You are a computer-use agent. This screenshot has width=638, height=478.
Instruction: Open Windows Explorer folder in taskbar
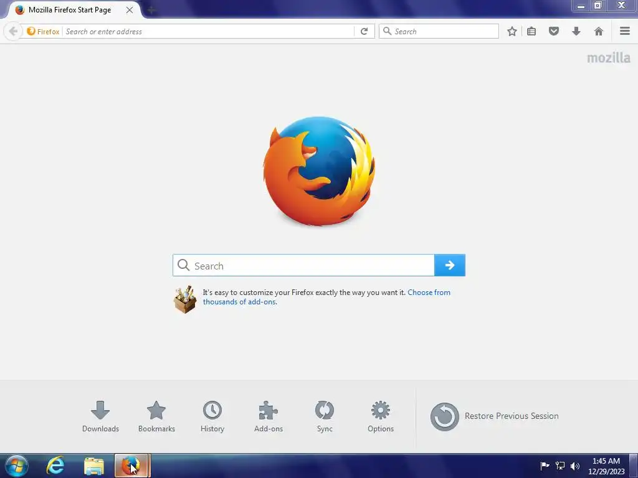[94, 466]
